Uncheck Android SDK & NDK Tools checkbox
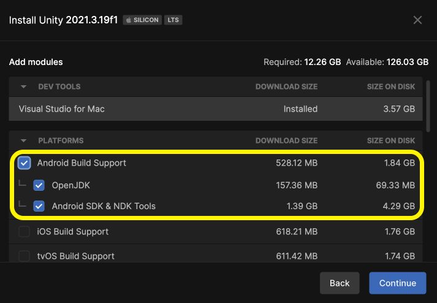Screen dimensions: 437x303 click(x=39, y=206)
